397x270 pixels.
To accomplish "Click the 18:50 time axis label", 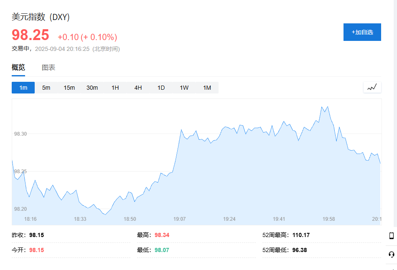I will (x=130, y=219).
